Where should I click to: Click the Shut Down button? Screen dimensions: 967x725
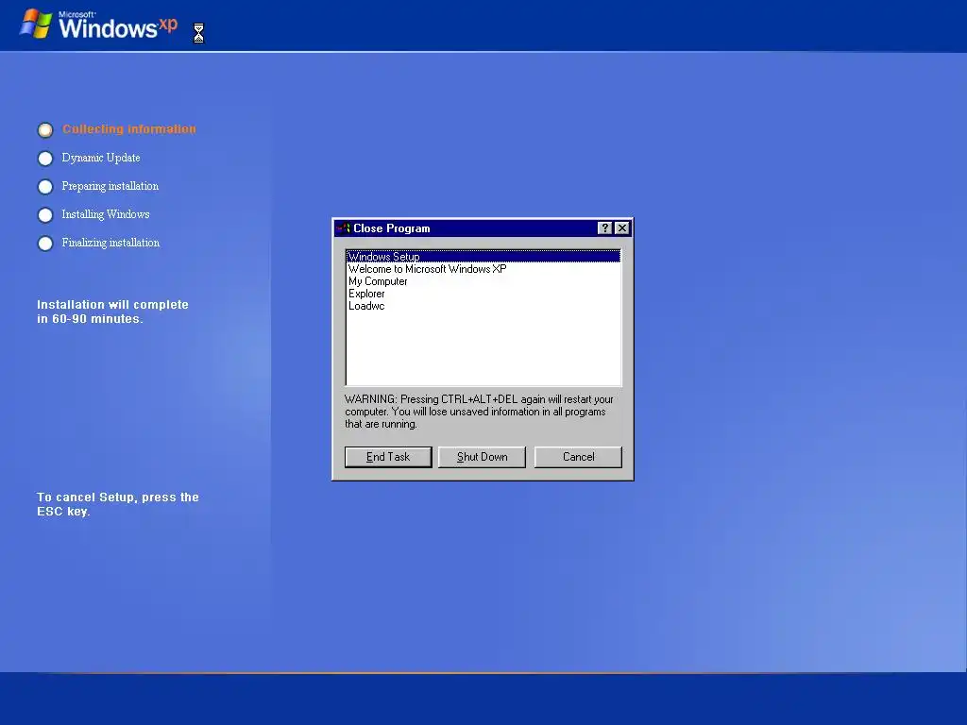pos(482,457)
